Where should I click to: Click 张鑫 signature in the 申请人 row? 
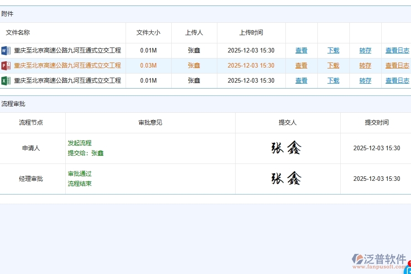point(287,148)
